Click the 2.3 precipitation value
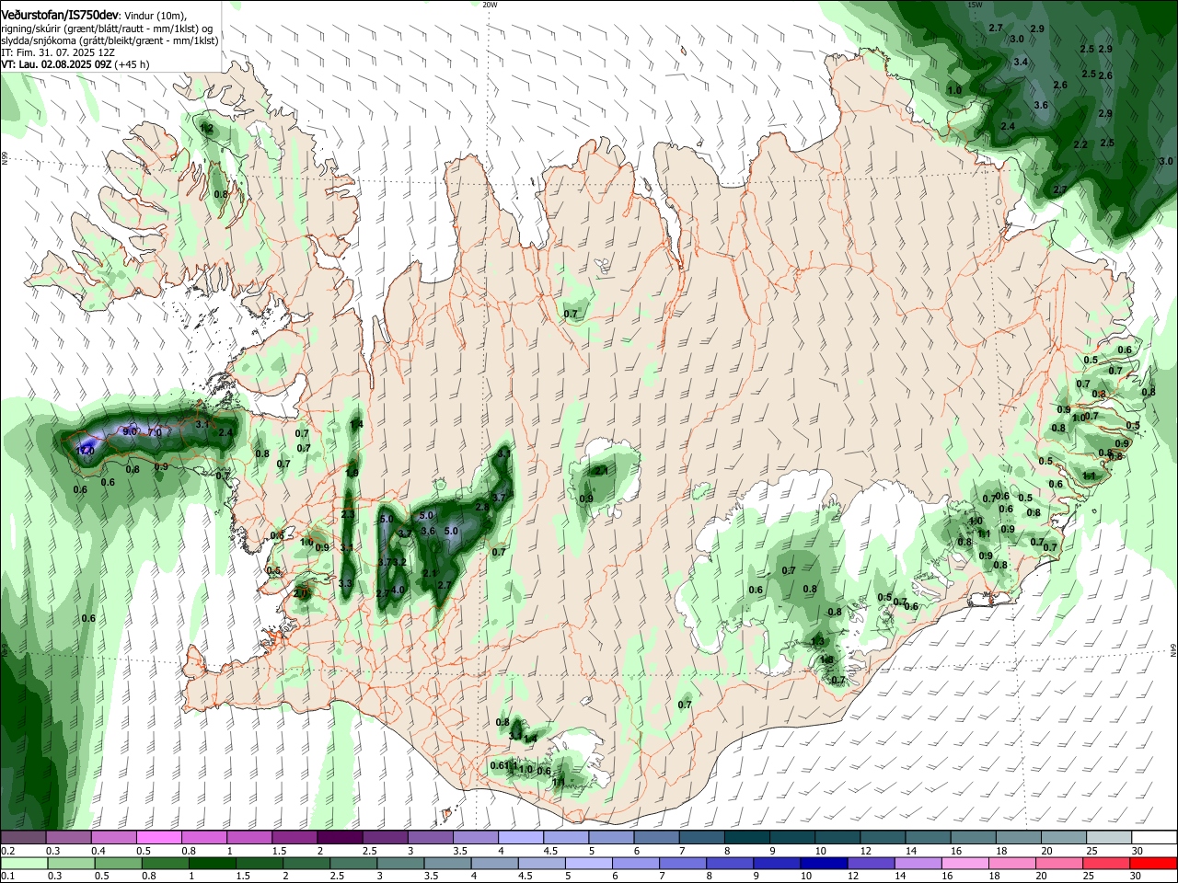This screenshot has height=883, width=1178. pos(347,514)
